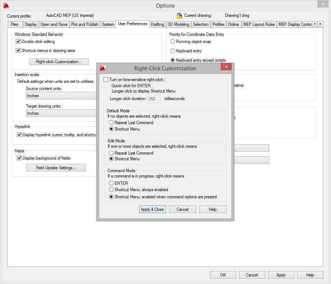Viewport: 331px width, 284px height.
Task: Click OK in the Options window
Action: click(223, 275)
